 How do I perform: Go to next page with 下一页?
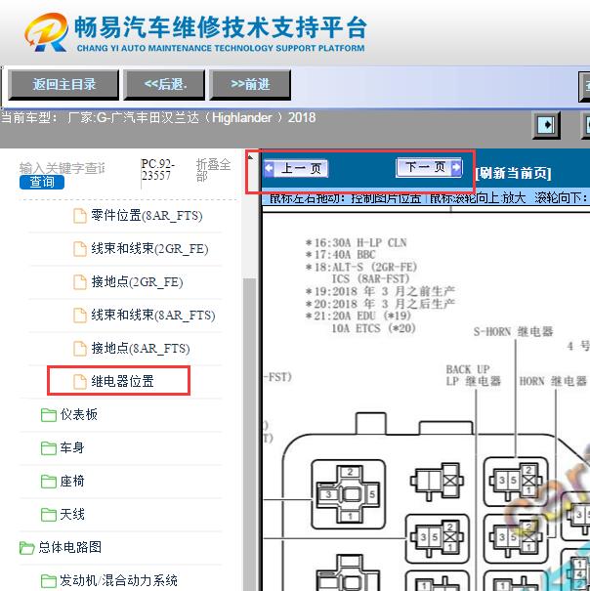429,167
